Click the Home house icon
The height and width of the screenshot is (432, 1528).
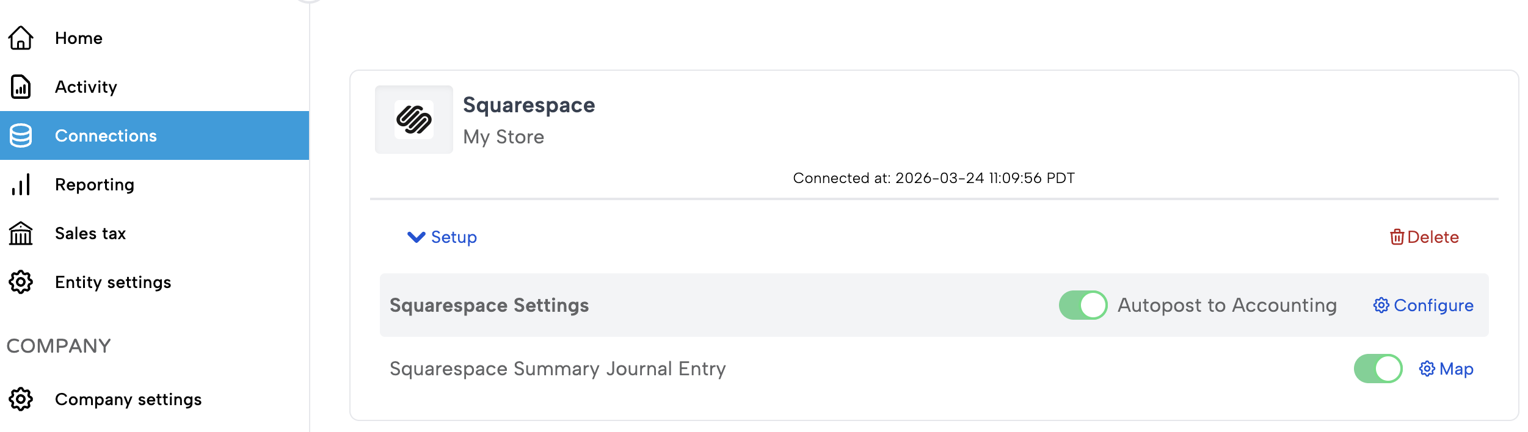(x=21, y=38)
